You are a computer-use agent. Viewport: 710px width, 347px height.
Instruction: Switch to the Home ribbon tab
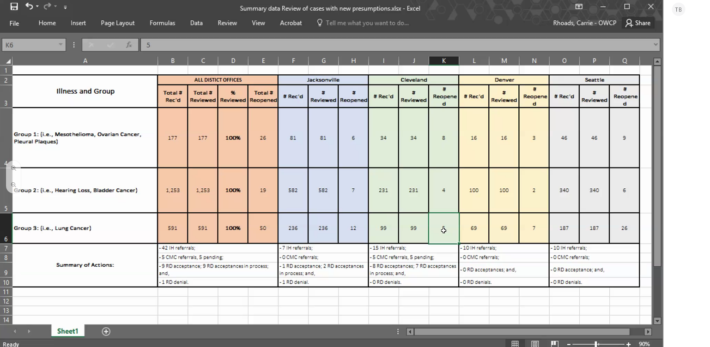pos(47,23)
